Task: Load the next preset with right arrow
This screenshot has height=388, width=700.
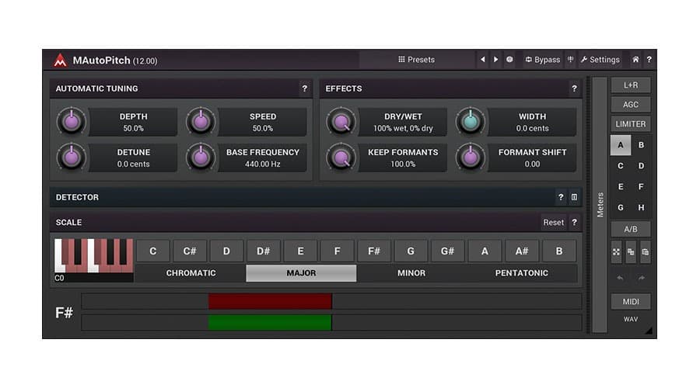Action: point(495,59)
